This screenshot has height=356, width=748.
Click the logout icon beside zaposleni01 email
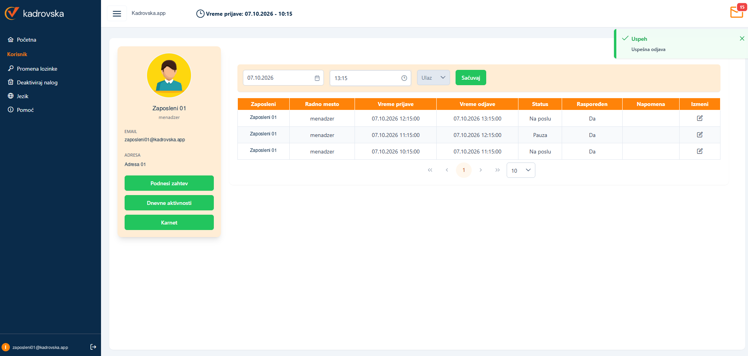click(93, 347)
